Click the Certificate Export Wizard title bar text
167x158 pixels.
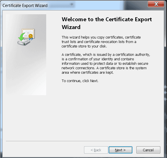(x=25, y=6)
